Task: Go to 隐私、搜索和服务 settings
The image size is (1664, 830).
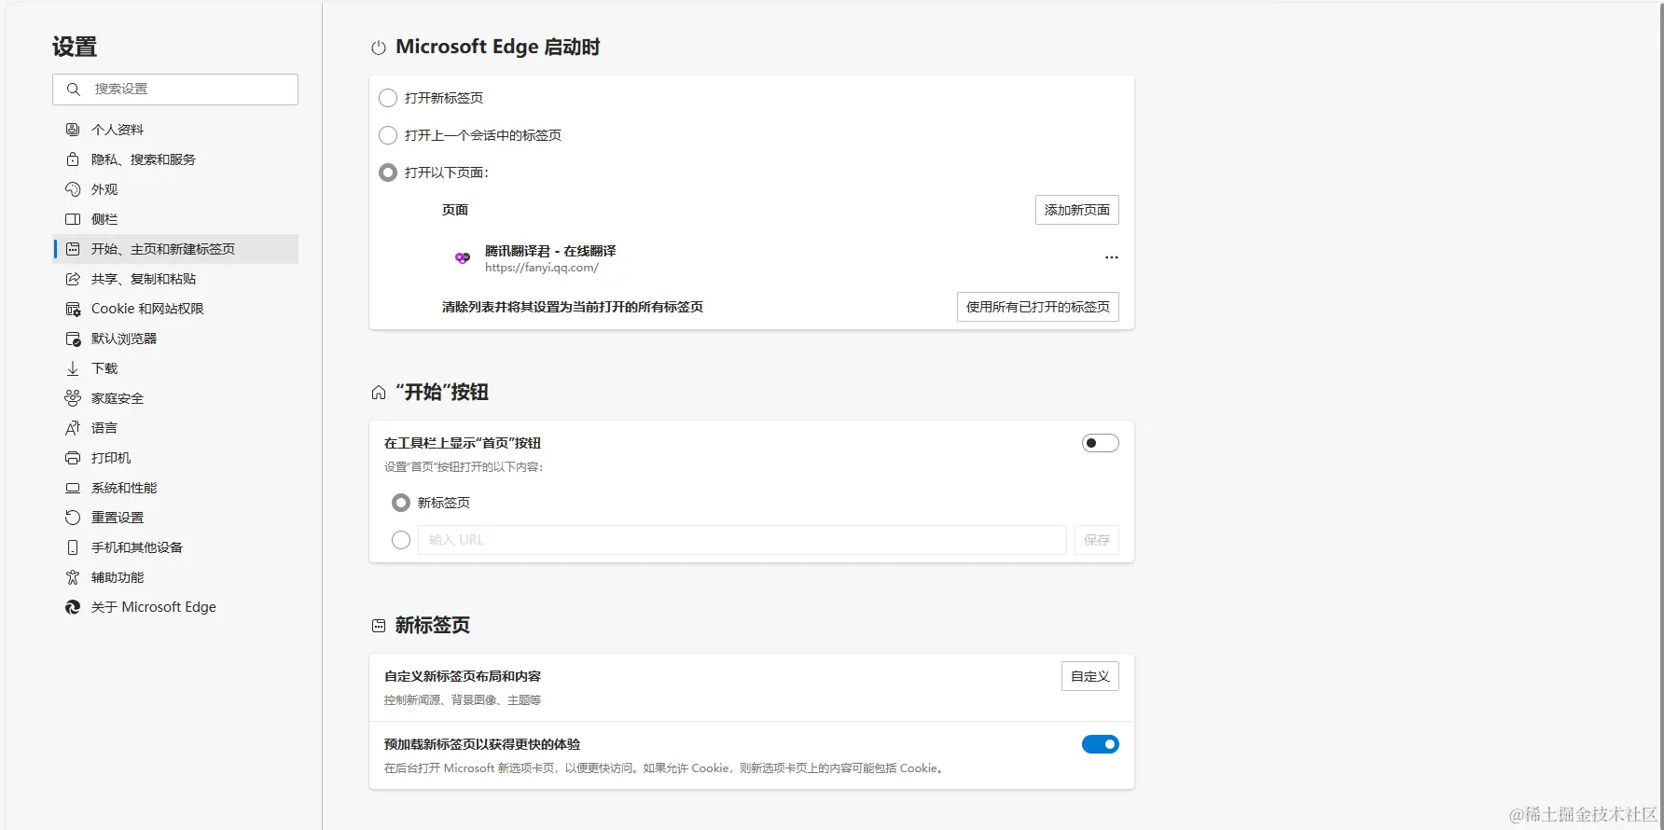Action: (x=175, y=159)
